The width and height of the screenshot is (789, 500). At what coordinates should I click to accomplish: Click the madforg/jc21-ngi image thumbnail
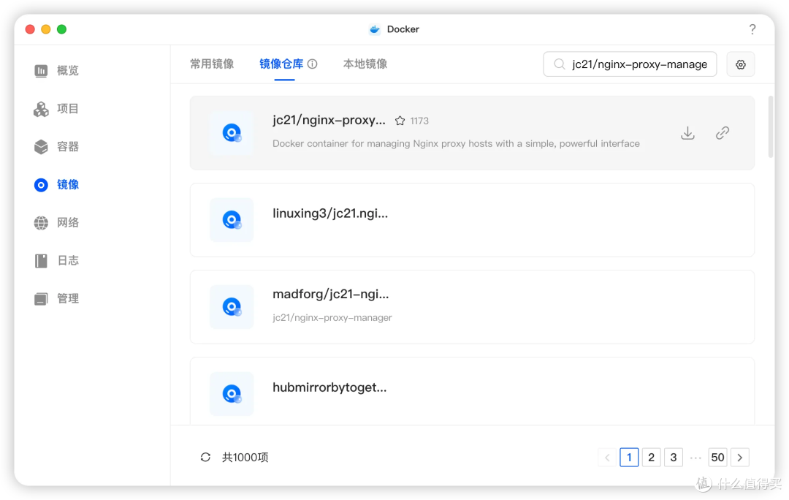232,307
